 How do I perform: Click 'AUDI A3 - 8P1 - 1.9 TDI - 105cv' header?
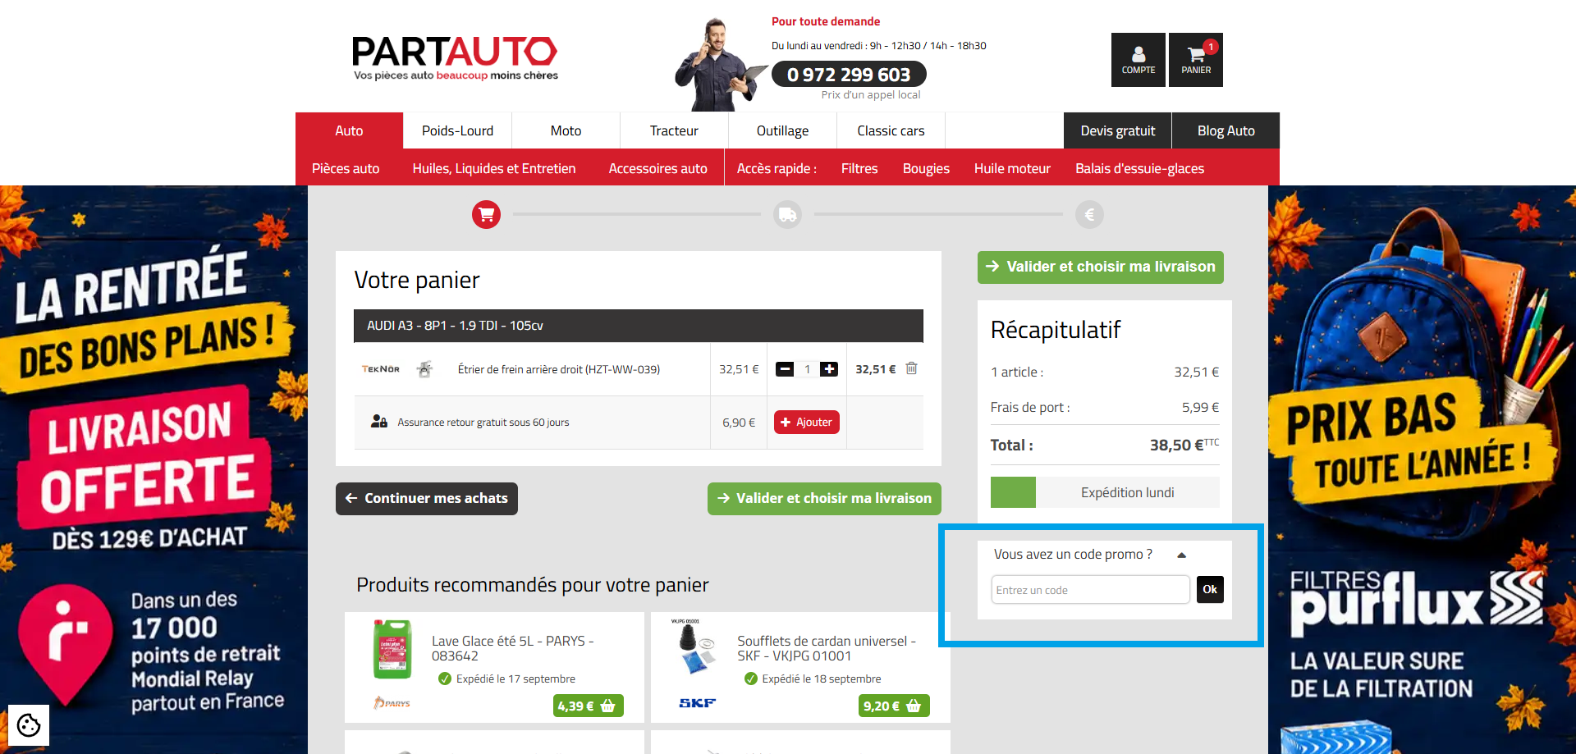639,326
